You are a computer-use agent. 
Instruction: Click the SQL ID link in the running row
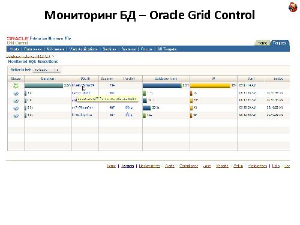pos(83,85)
